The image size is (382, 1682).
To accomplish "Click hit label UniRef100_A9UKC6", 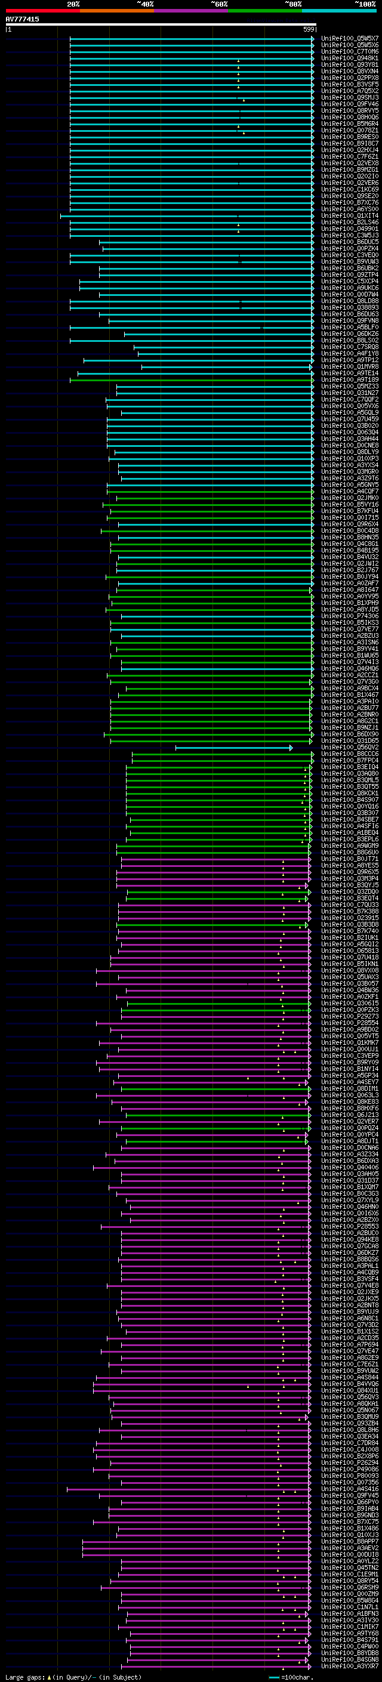I will coord(350,288).
